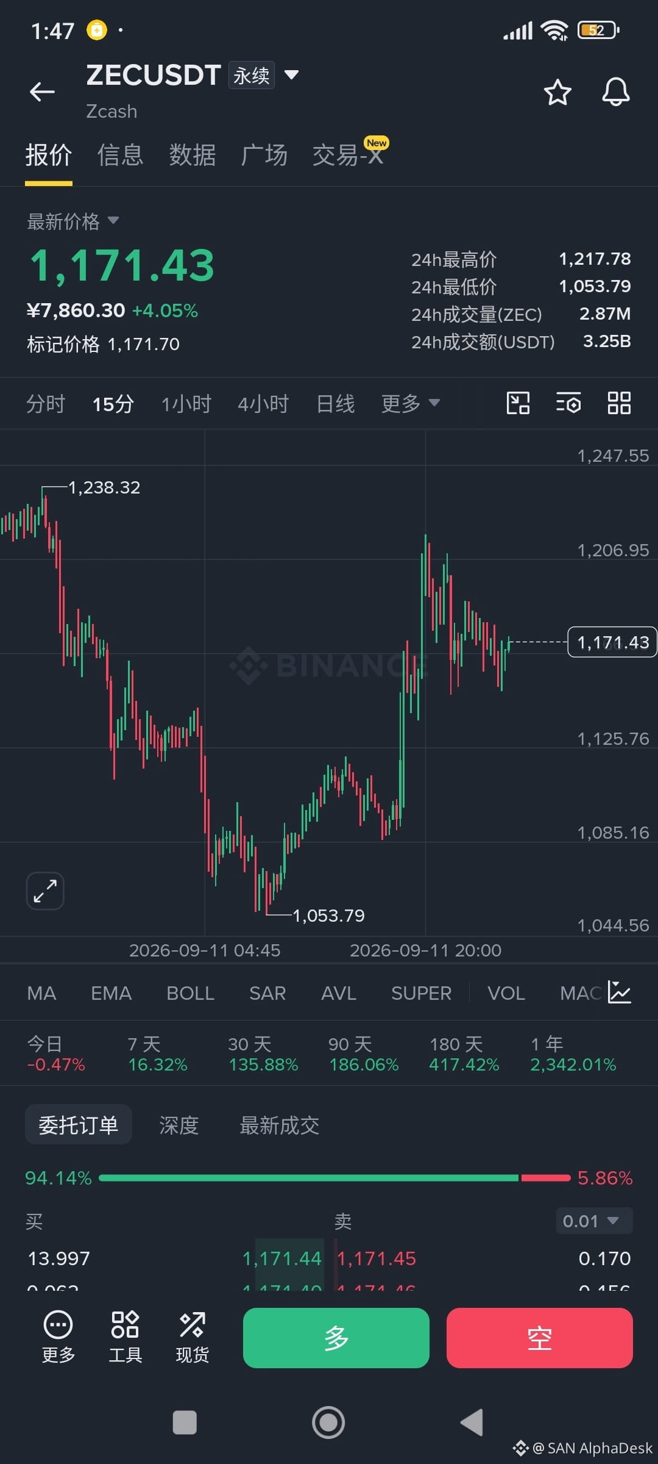Open the 0.01 price precision dropdown
The height and width of the screenshot is (1464, 658).
point(594,1221)
